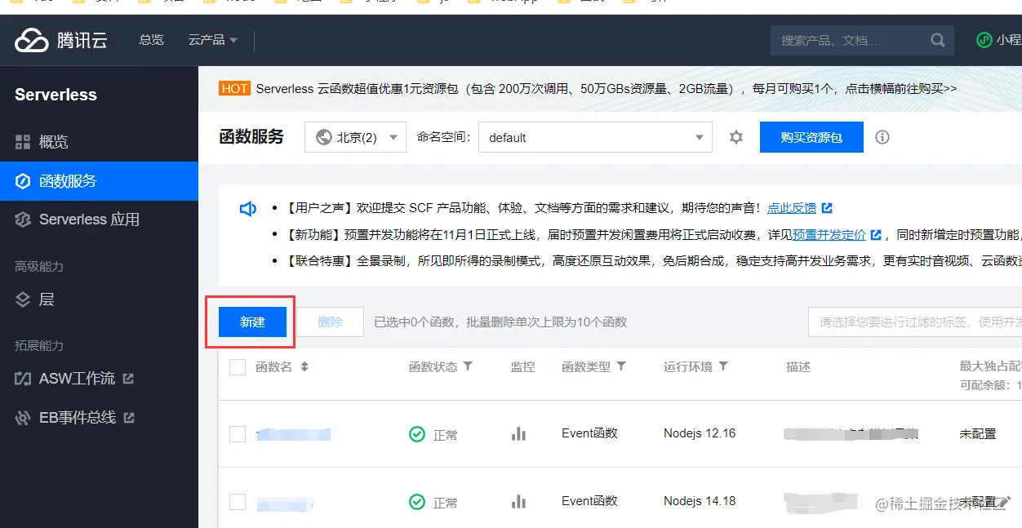
Task: Open 层 in the sidebar
Action: click(99, 299)
